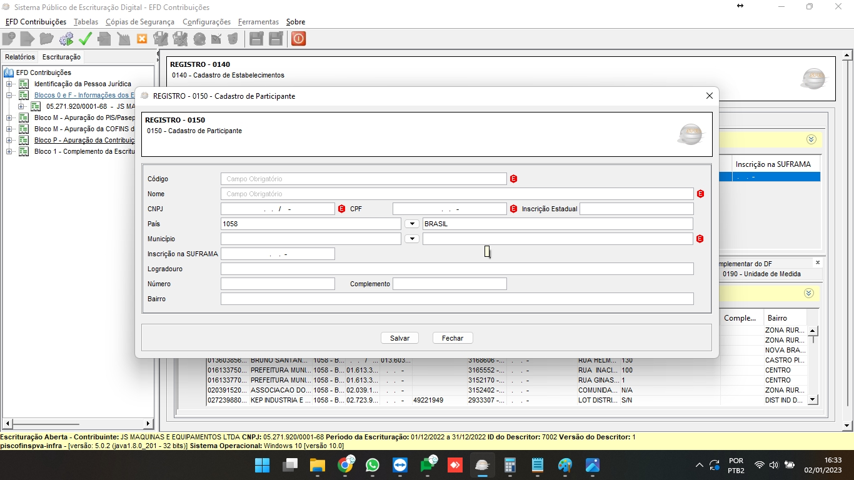Open the País dropdown arrow
The height and width of the screenshot is (480, 854).
point(411,224)
